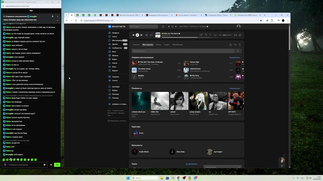Open Друзья in left sidebar
Image resolution: width=323 pixels, height=181 pixels.
pyautogui.click(x=115, y=44)
